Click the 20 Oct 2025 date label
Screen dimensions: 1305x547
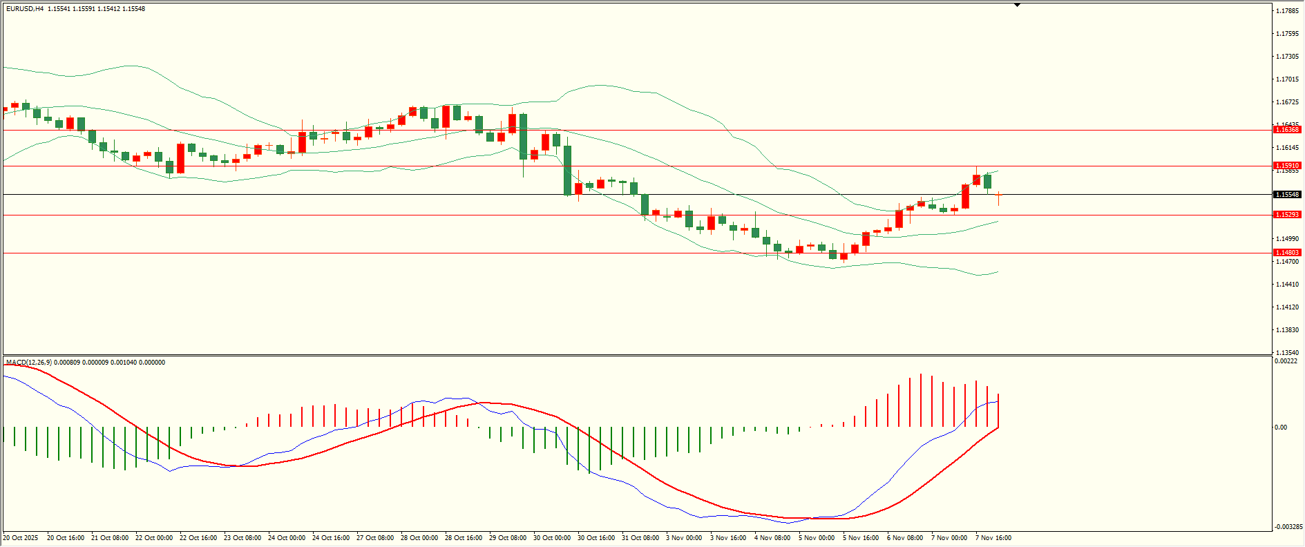(21, 538)
